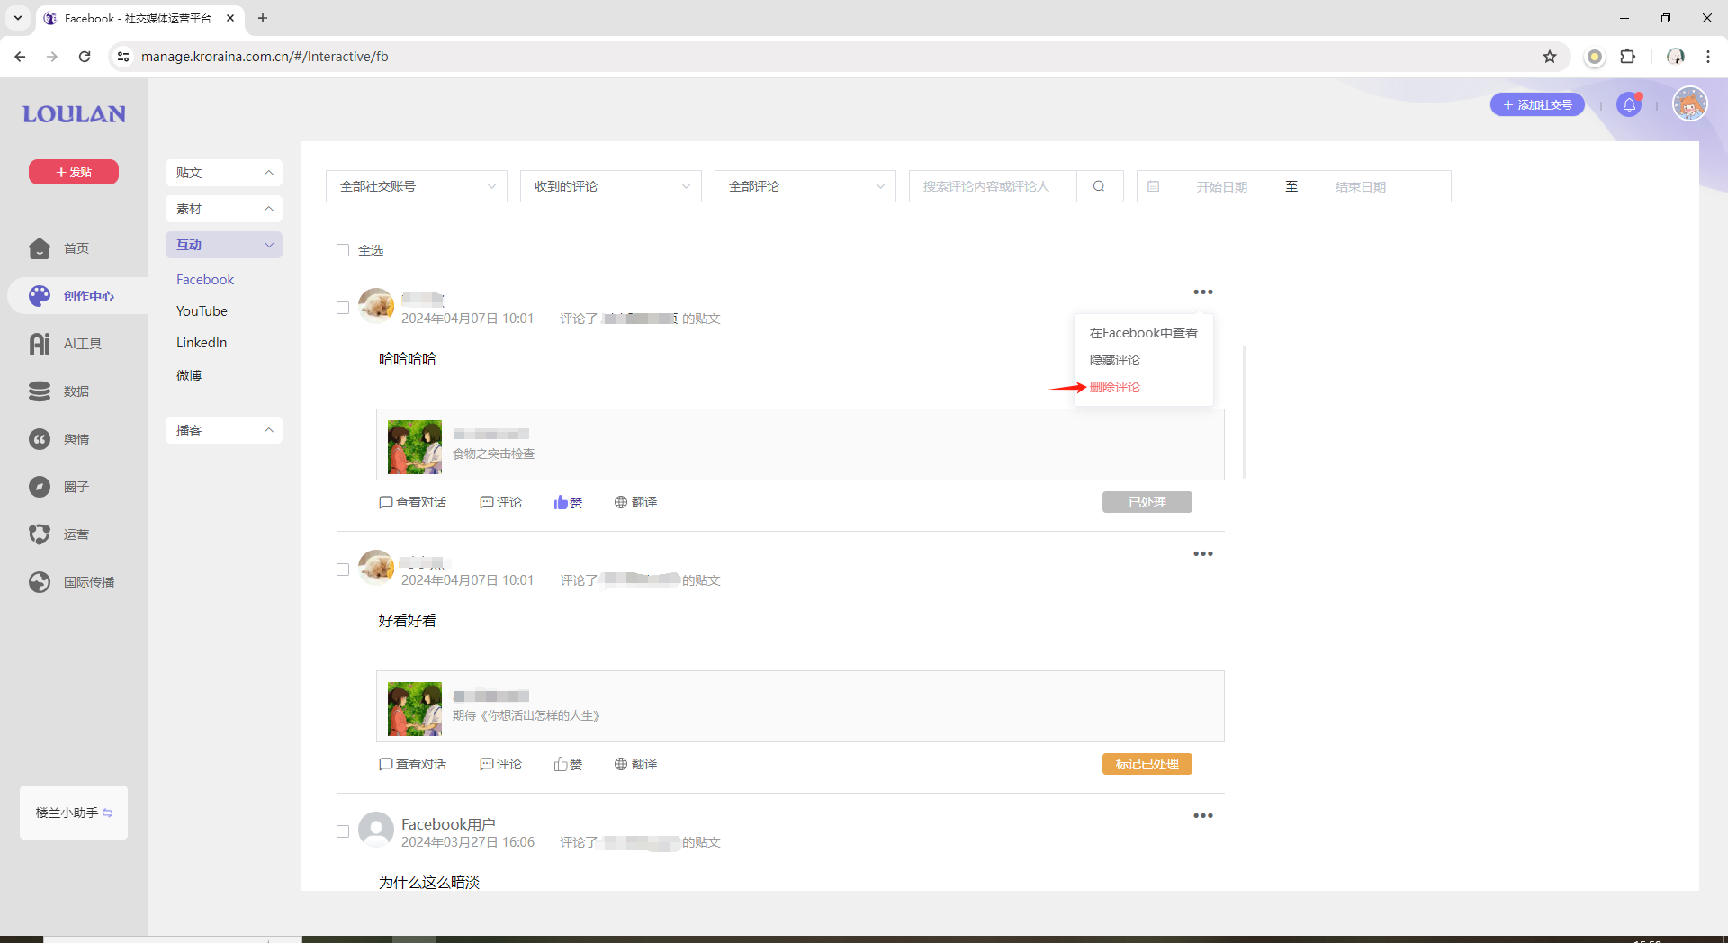Viewport: 1728px width, 943px height.
Task: Open more options for Facebook用户 comment
Action: point(1203,815)
